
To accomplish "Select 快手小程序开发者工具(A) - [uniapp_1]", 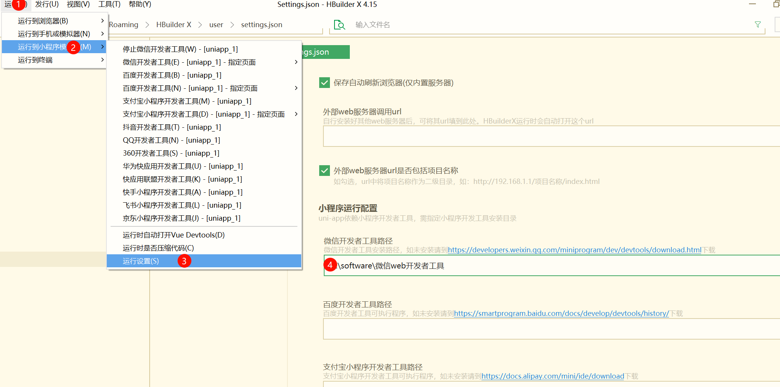I will (204, 192).
